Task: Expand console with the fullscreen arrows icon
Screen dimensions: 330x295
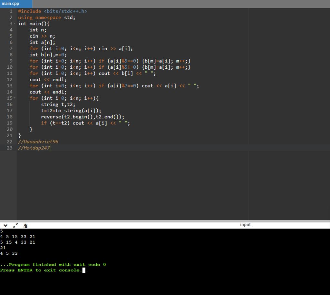Action: 15,225
